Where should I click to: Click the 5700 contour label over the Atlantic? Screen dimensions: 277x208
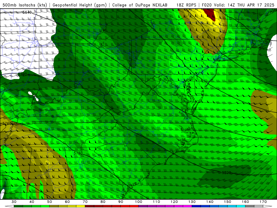point(226,172)
